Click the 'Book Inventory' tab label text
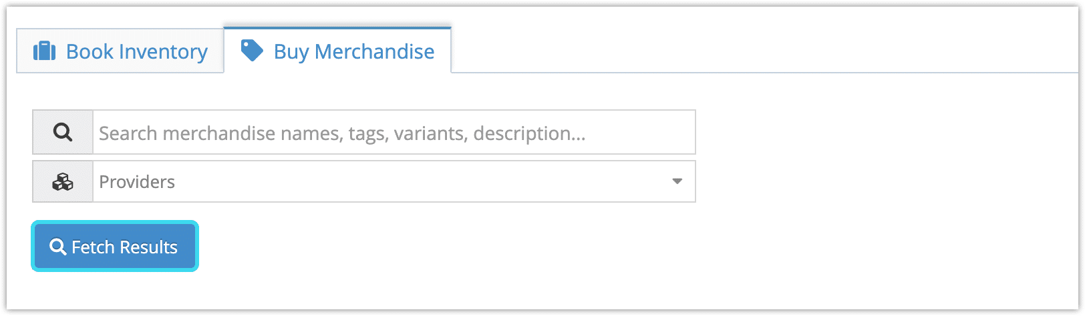Viewport: 1085px width, 316px height. coord(136,51)
